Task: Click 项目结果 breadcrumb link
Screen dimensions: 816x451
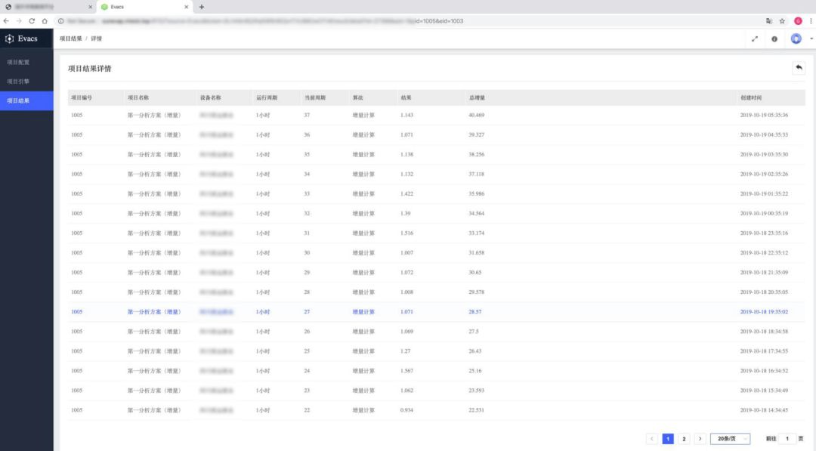Action: click(x=71, y=39)
